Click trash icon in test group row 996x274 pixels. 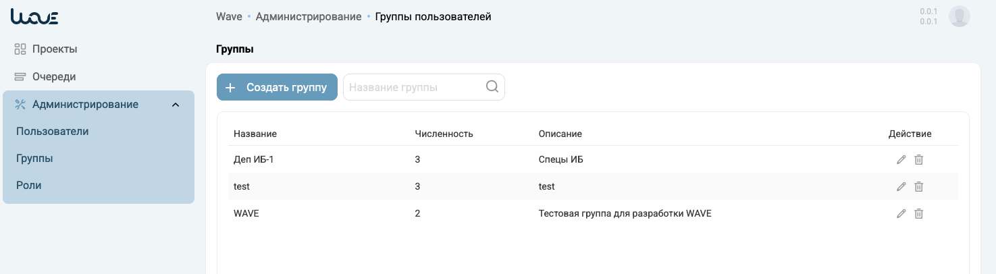coord(918,186)
